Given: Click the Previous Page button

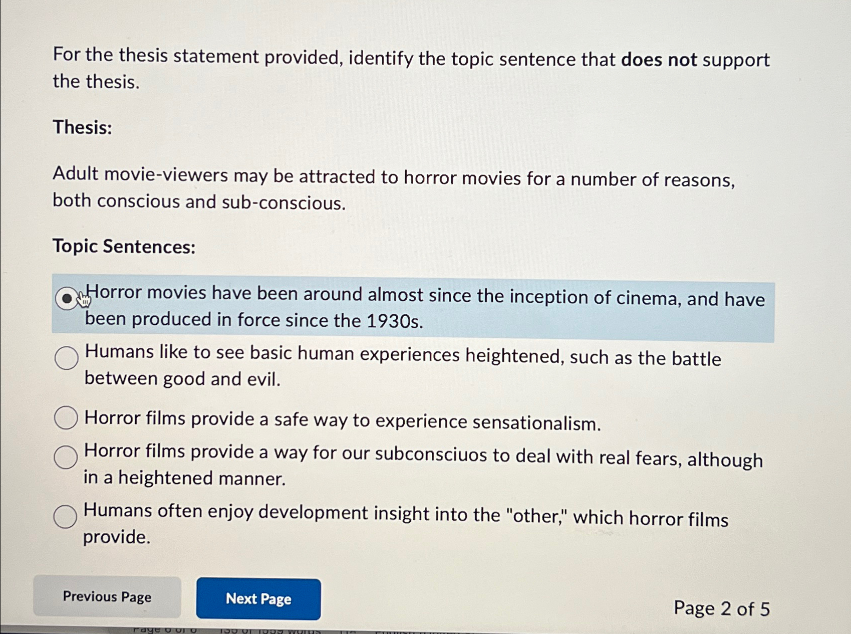Looking at the screenshot, I should tap(107, 597).
